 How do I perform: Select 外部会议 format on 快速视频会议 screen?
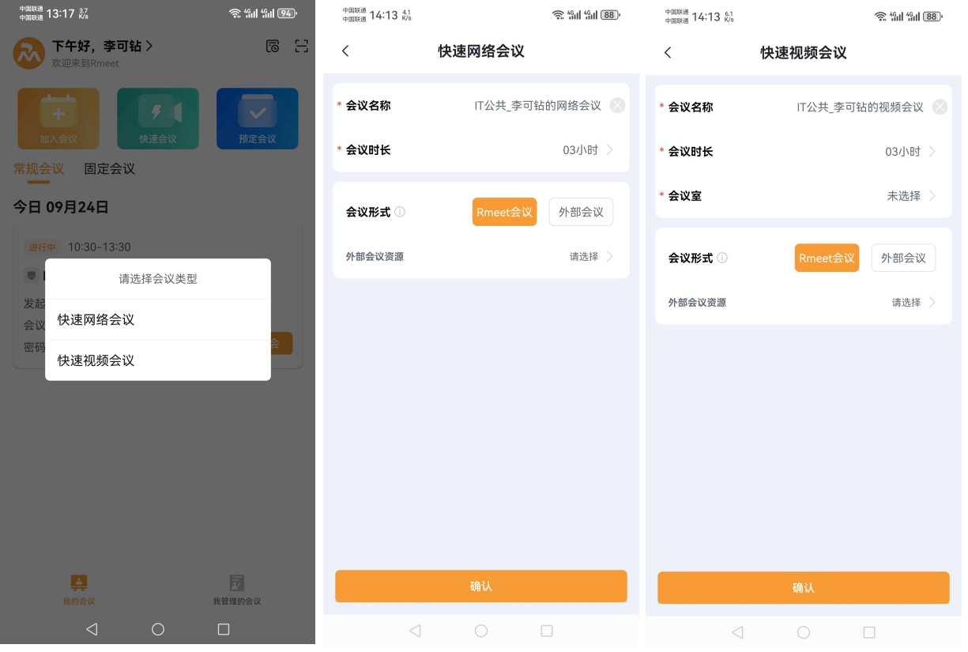tap(903, 258)
